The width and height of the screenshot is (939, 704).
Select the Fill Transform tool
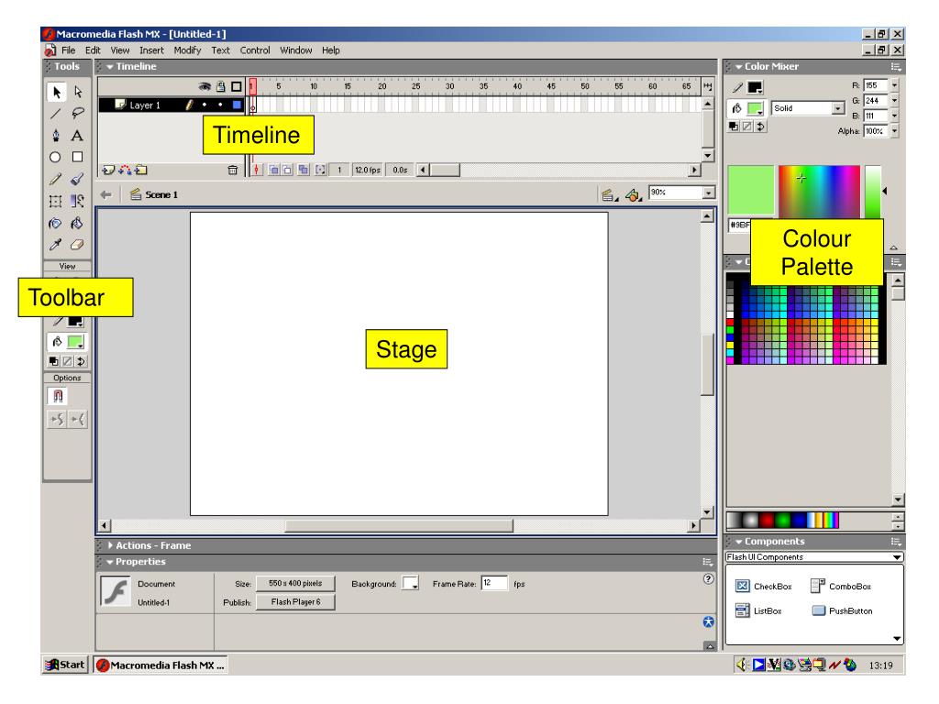point(77,201)
